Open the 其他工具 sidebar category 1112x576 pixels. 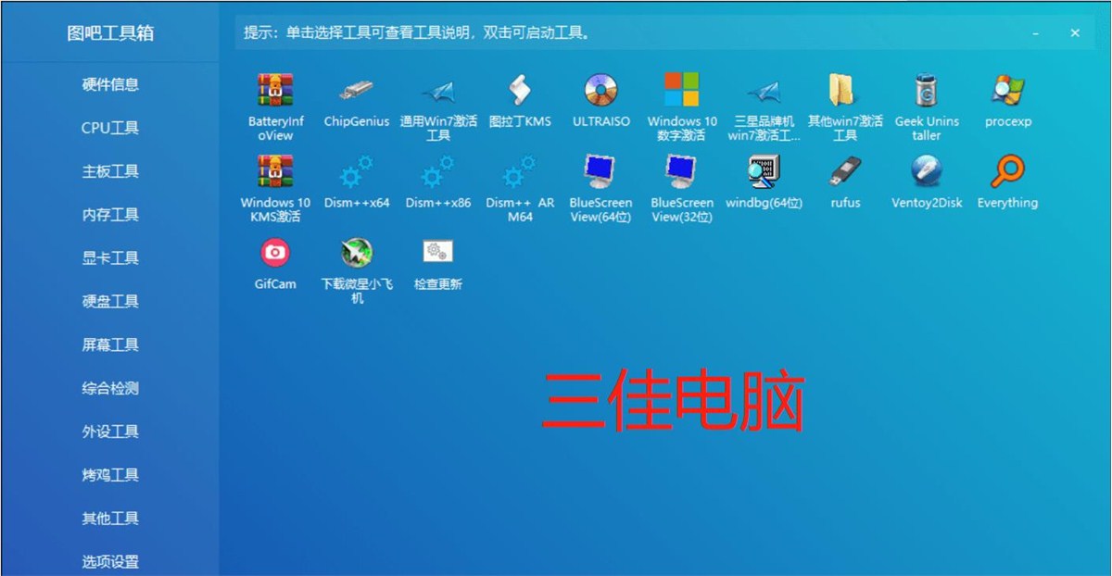click(x=110, y=519)
